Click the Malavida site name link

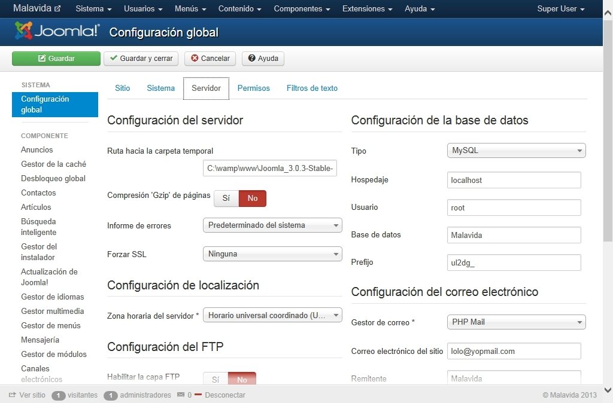click(x=37, y=8)
